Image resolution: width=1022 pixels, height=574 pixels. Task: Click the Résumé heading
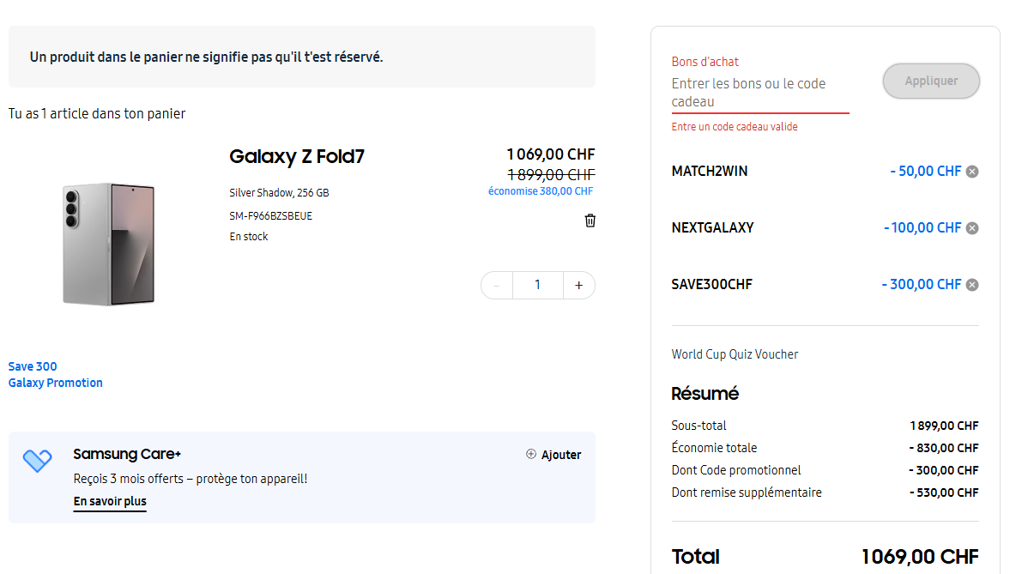point(705,394)
